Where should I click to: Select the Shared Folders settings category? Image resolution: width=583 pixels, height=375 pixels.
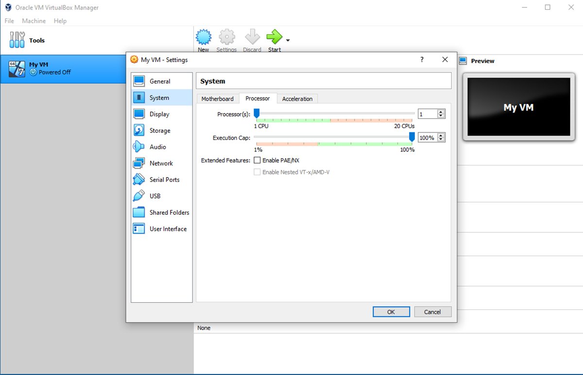169,212
